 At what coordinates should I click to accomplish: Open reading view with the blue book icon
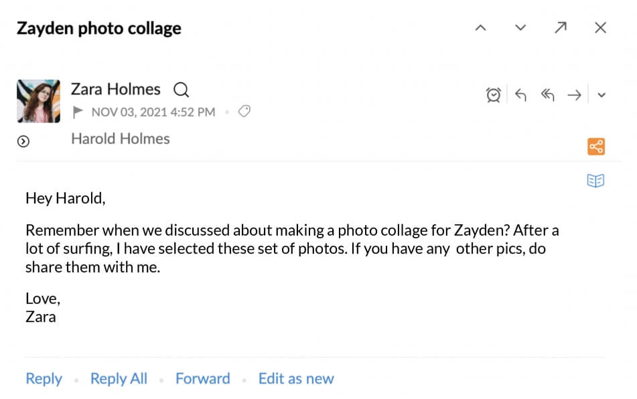pyautogui.click(x=595, y=180)
